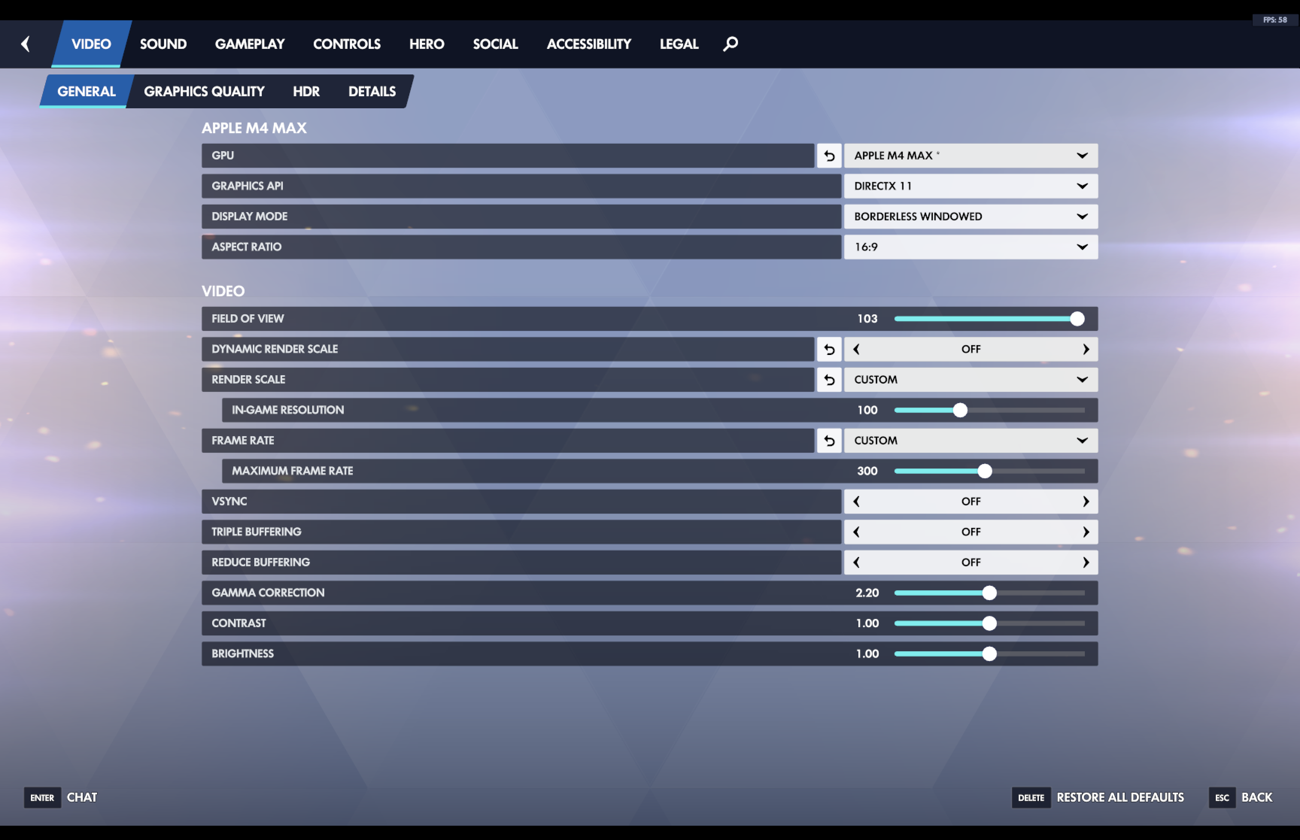Switch to the Video tab
The width and height of the screenshot is (1300, 840).
pyautogui.click(x=91, y=44)
